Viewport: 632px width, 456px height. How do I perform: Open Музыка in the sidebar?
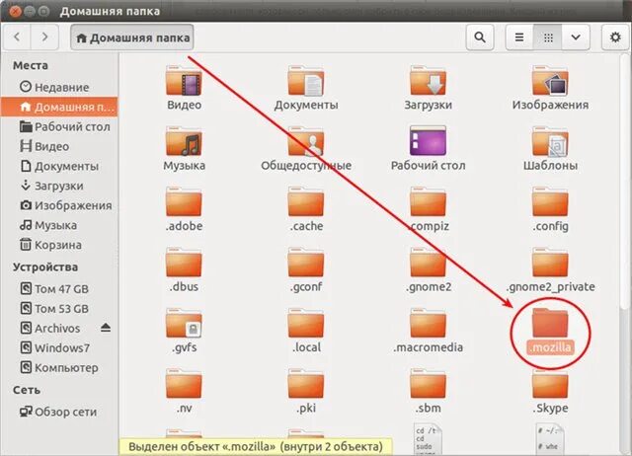[x=59, y=225]
